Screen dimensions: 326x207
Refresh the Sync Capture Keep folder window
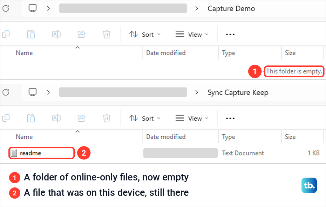tap(6, 92)
